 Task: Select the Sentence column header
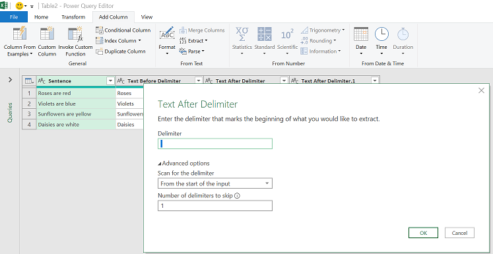tap(76, 81)
